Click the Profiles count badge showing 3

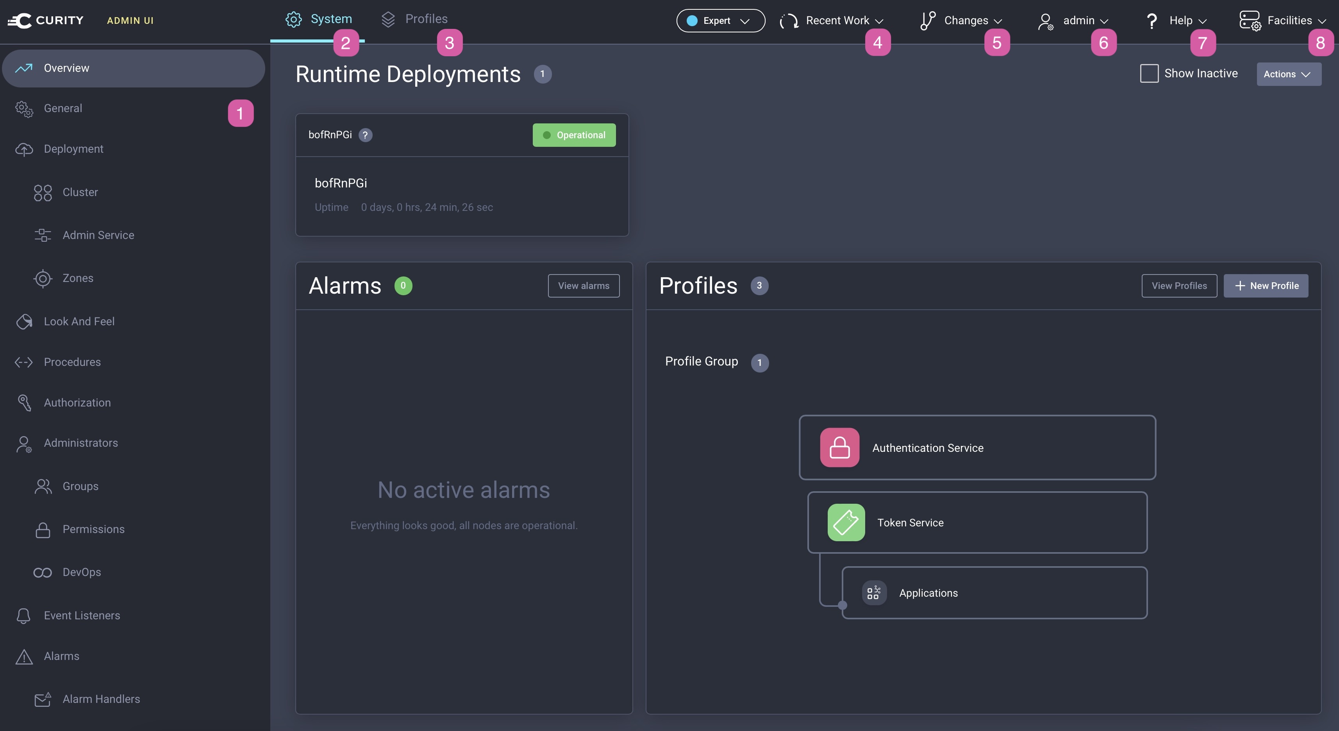(x=759, y=286)
